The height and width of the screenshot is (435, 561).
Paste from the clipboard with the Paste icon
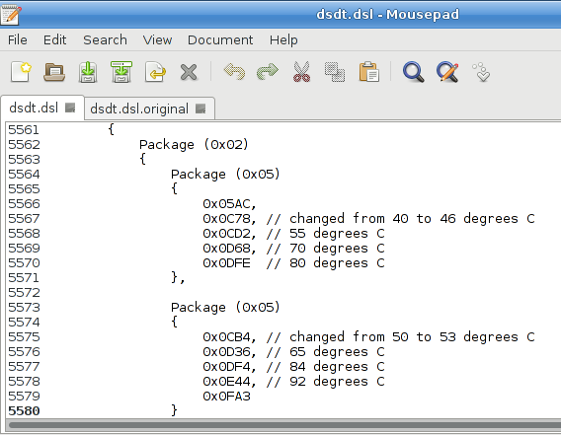coord(368,72)
